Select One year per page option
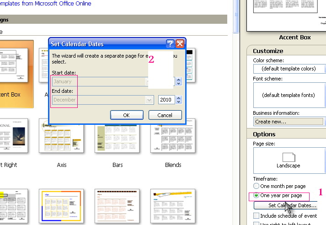The image size is (326, 225). click(x=256, y=196)
